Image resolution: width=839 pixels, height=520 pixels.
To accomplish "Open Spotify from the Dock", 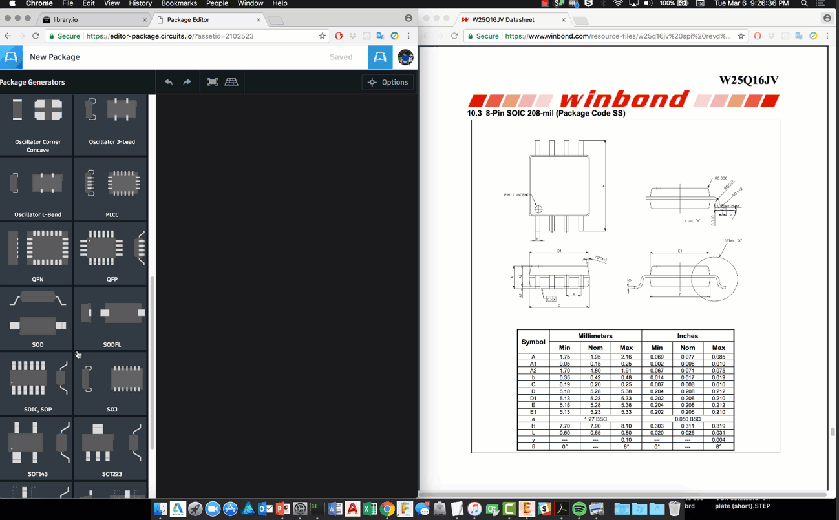I will [x=579, y=509].
